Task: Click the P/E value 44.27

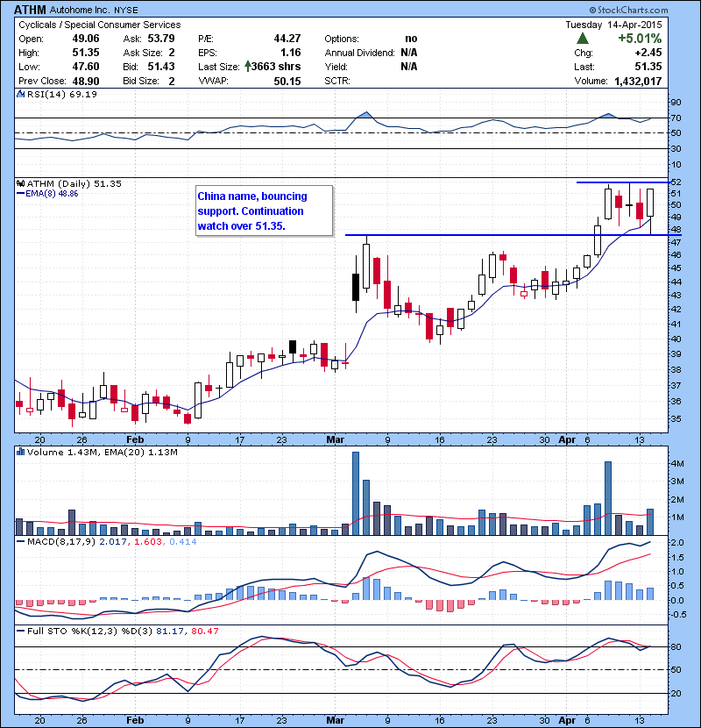Action: pos(287,39)
